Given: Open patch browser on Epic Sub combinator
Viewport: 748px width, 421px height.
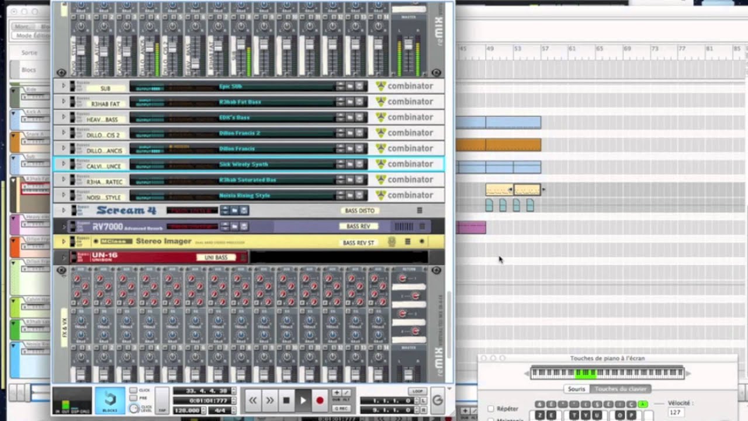Looking at the screenshot, I should coord(349,86).
